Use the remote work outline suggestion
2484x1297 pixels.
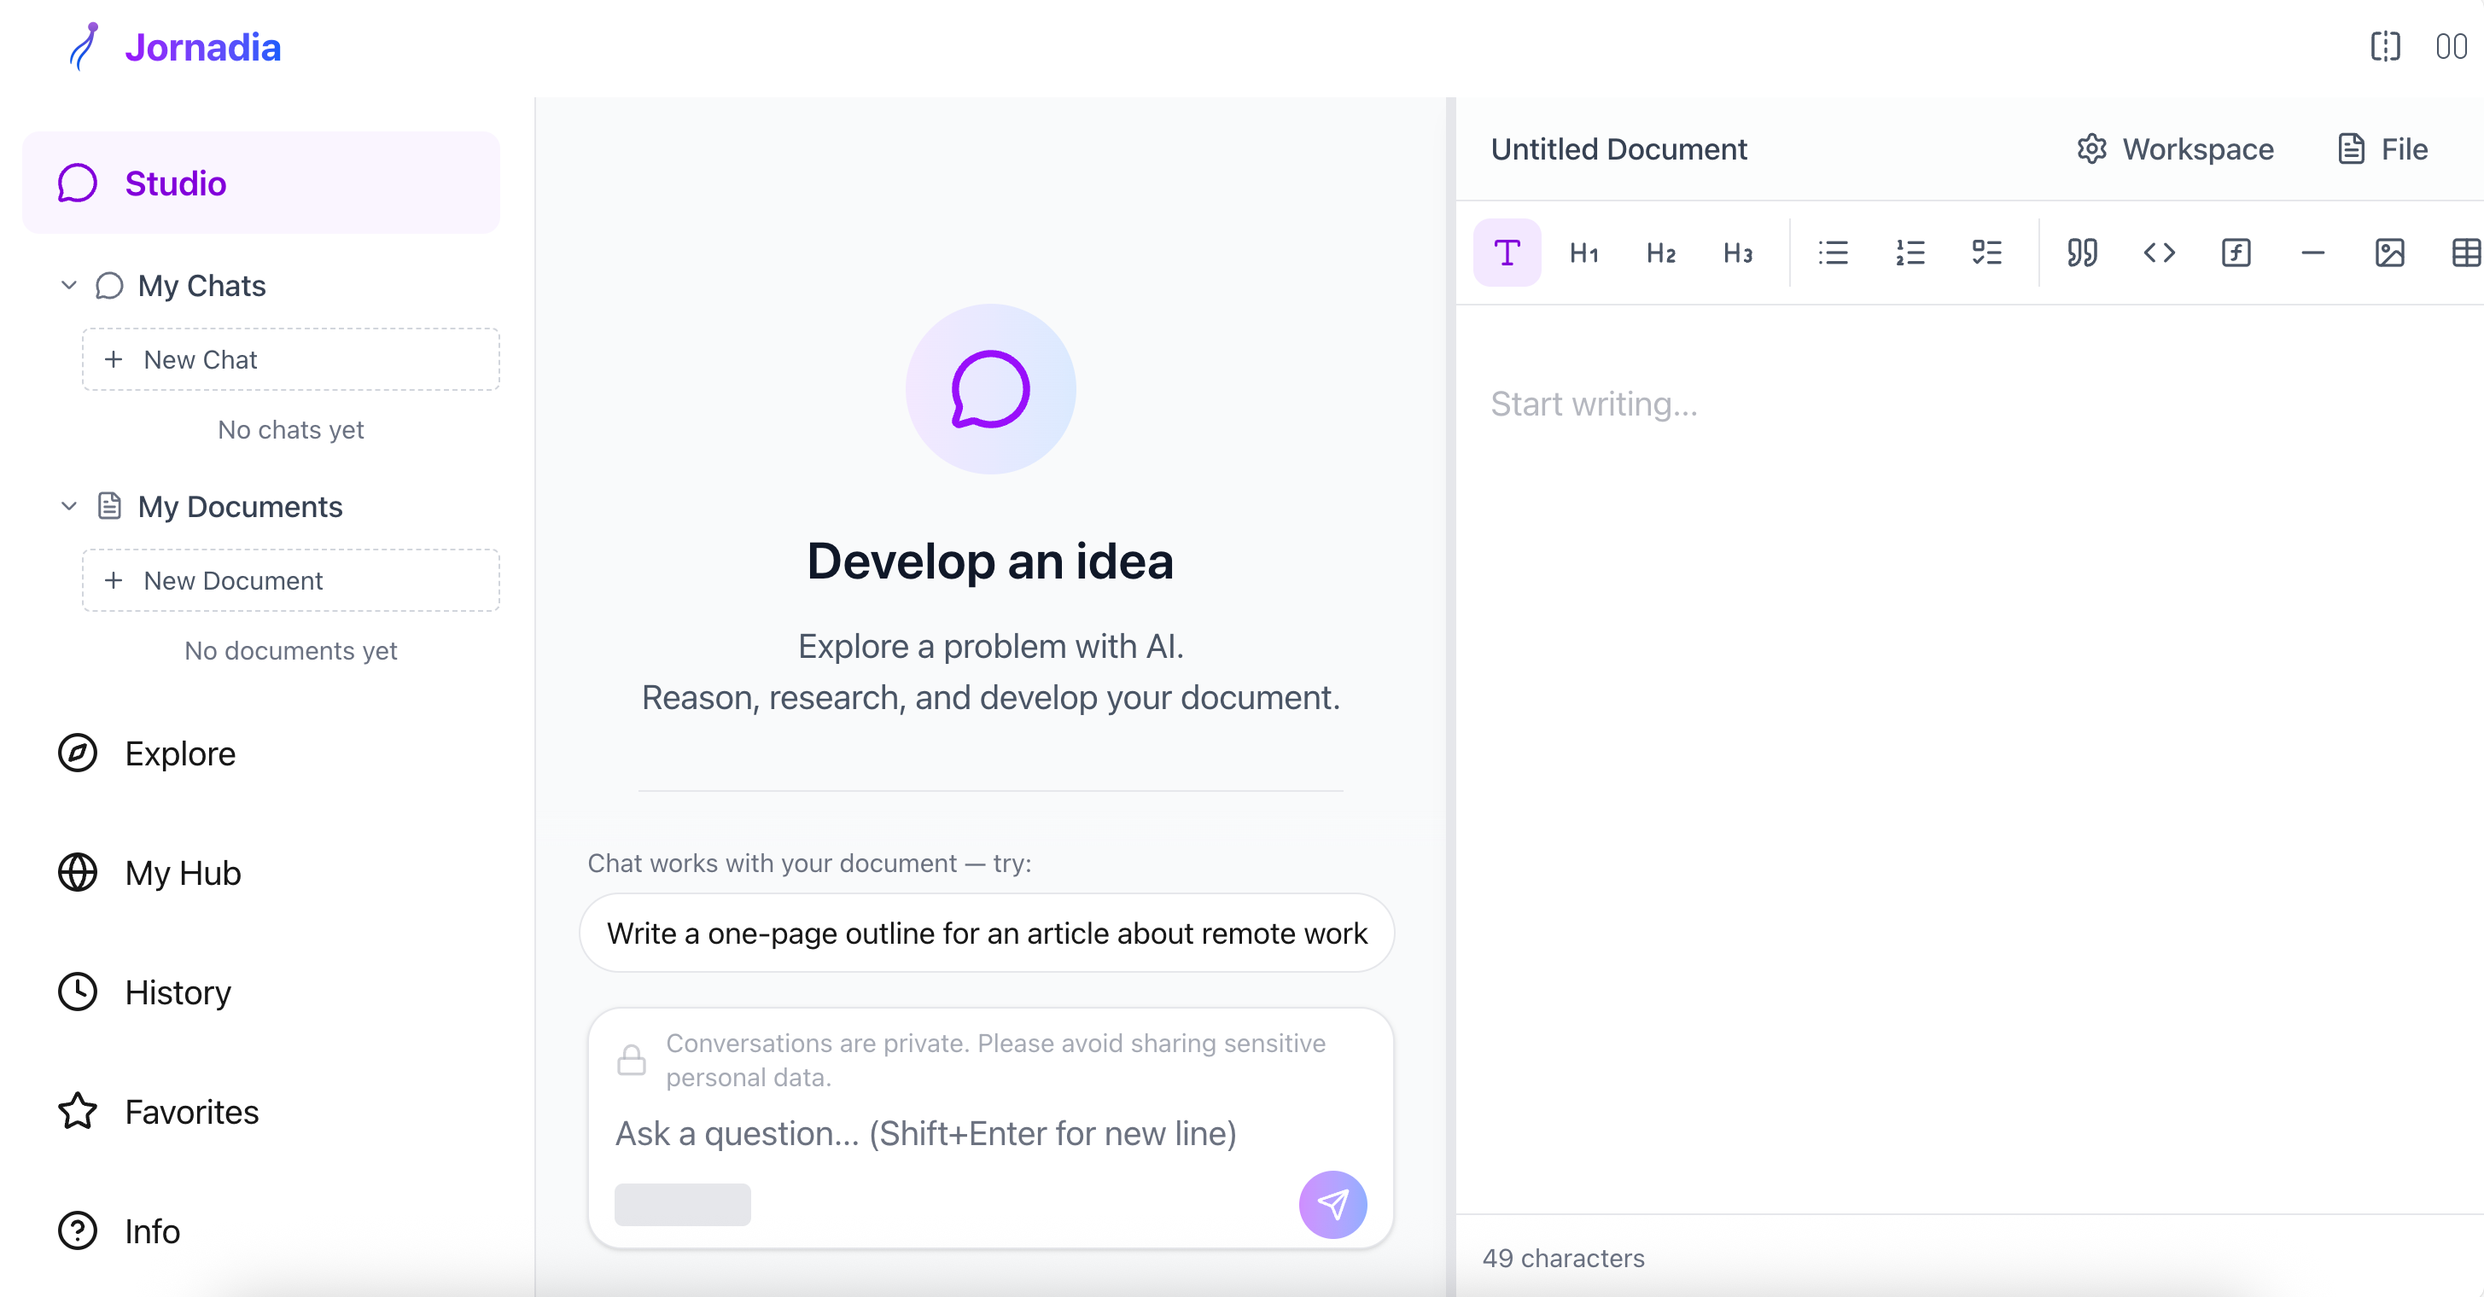click(x=986, y=933)
